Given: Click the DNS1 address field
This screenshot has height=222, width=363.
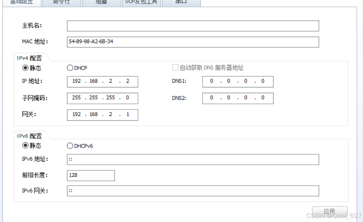Looking at the screenshot, I should [238, 82].
